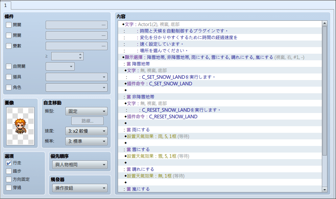Image resolution: width=336 pixels, height=199 pixels.
Task: Select the 當 晴れにする branch line
Action: (x=220, y=169)
